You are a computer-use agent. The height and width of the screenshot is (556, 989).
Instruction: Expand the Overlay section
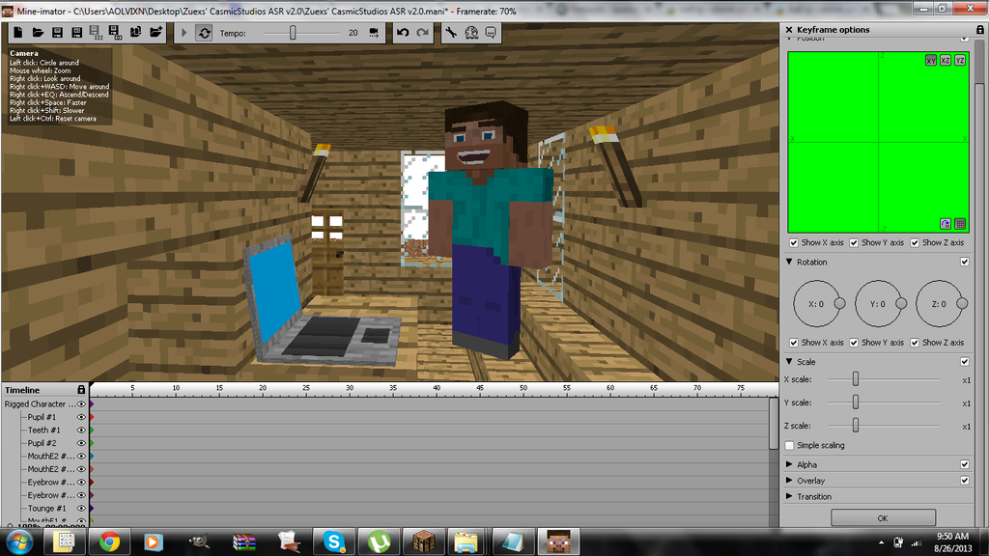tap(789, 481)
